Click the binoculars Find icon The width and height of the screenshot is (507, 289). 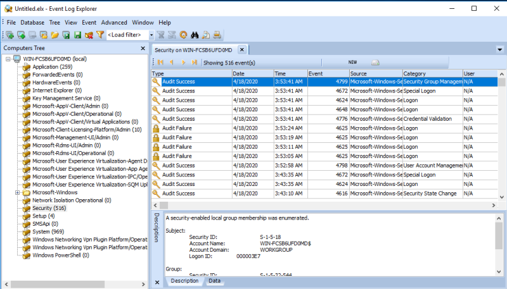tap(195, 35)
